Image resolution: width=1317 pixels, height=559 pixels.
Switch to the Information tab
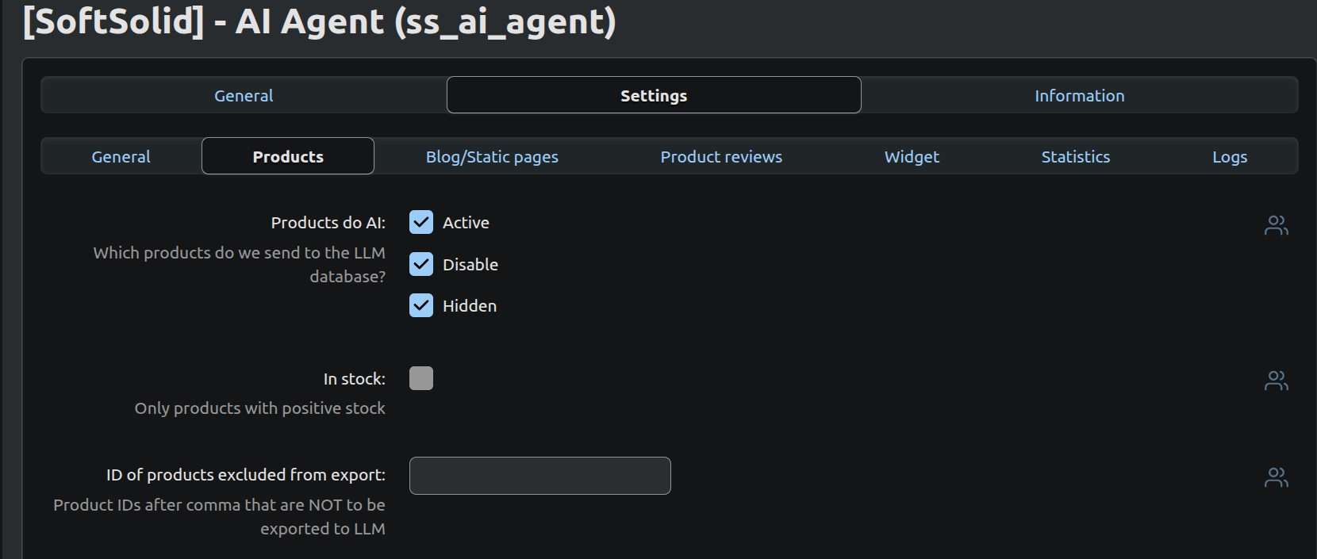coord(1079,96)
